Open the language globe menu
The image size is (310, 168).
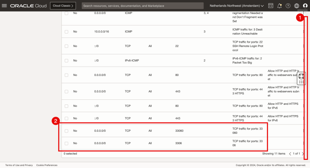(x=296, y=6)
